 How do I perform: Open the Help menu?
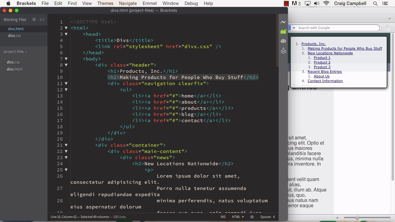click(x=208, y=3)
